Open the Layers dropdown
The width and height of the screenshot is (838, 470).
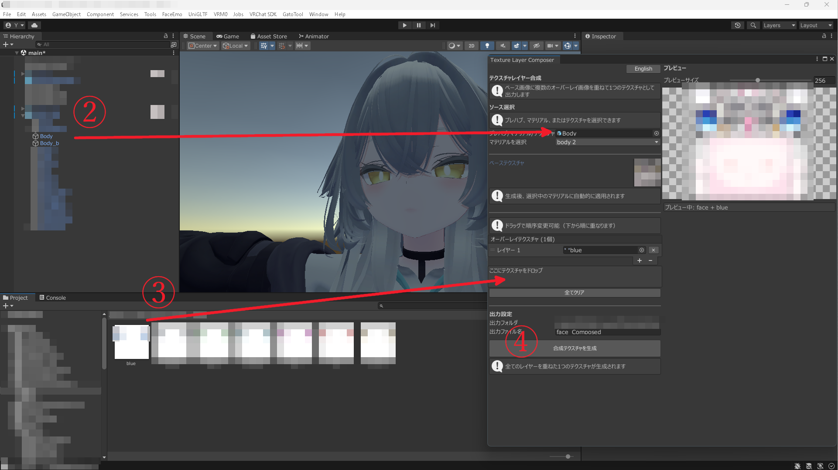pos(779,25)
